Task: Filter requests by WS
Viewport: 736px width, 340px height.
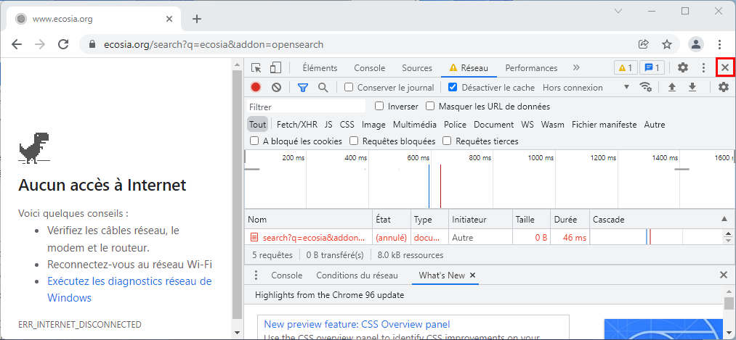Action: click(x=527, y=125)
